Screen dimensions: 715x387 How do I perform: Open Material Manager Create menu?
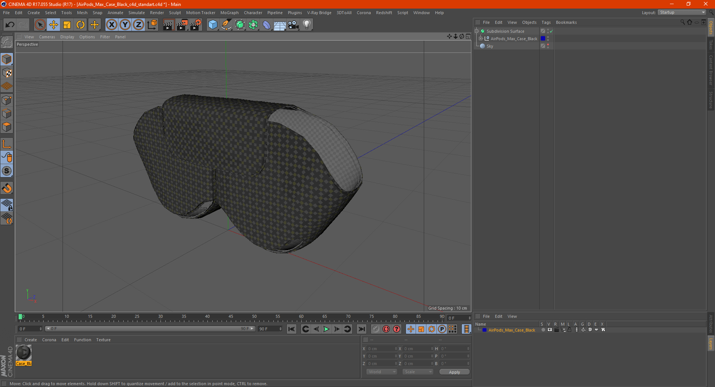(x=31, y=340)
